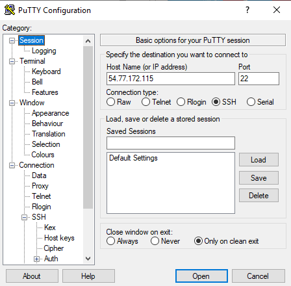Open the Window category
The width and height of the screenshot is (291, 286).
[32, 103]
